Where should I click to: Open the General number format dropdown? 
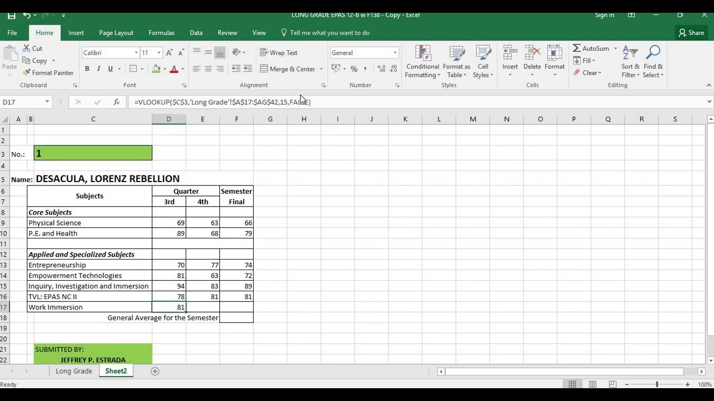395,53
